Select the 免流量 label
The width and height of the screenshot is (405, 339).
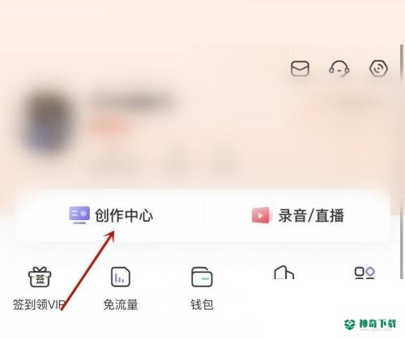[x=121, y=305]
